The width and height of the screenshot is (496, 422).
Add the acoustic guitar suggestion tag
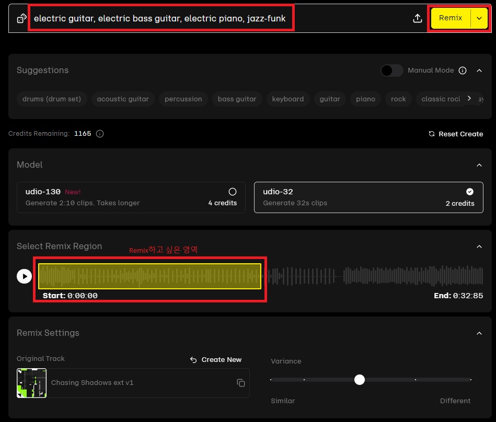(123, 99)
